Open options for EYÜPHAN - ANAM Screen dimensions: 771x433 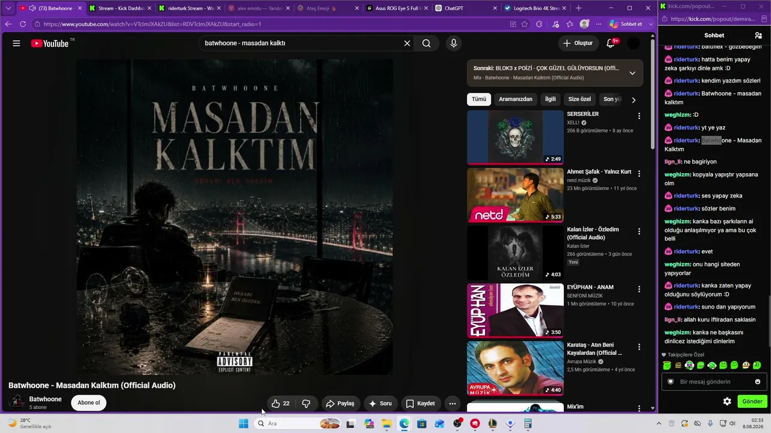coord(639,289)
